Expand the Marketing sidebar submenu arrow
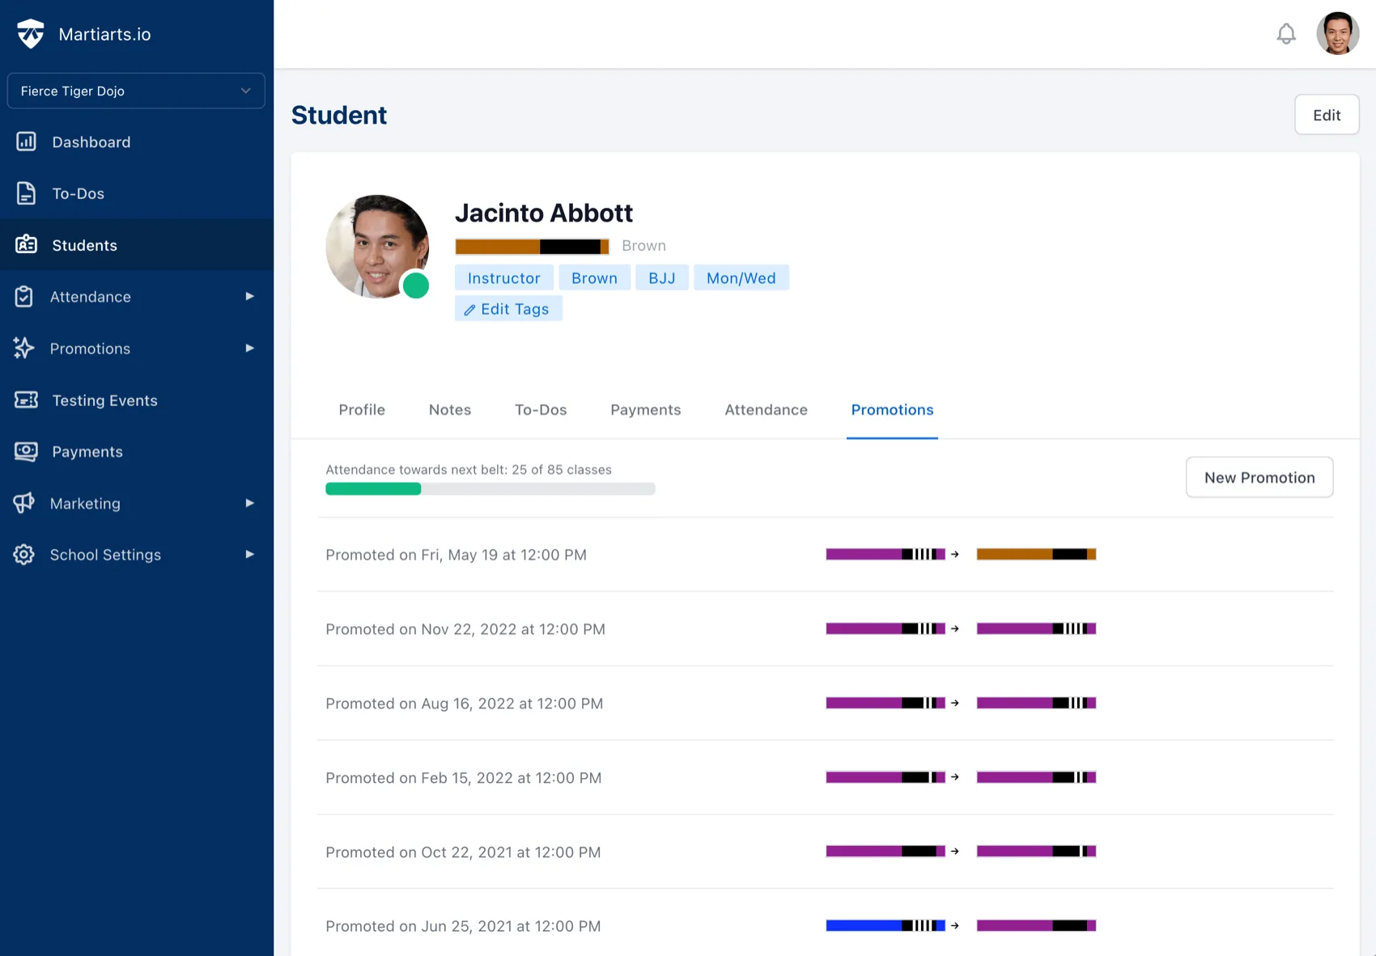Image resolution: width=1376 pixels, height=956 pixels. (249, 503)
